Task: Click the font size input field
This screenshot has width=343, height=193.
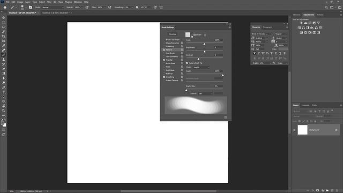Action: point(260,38)
